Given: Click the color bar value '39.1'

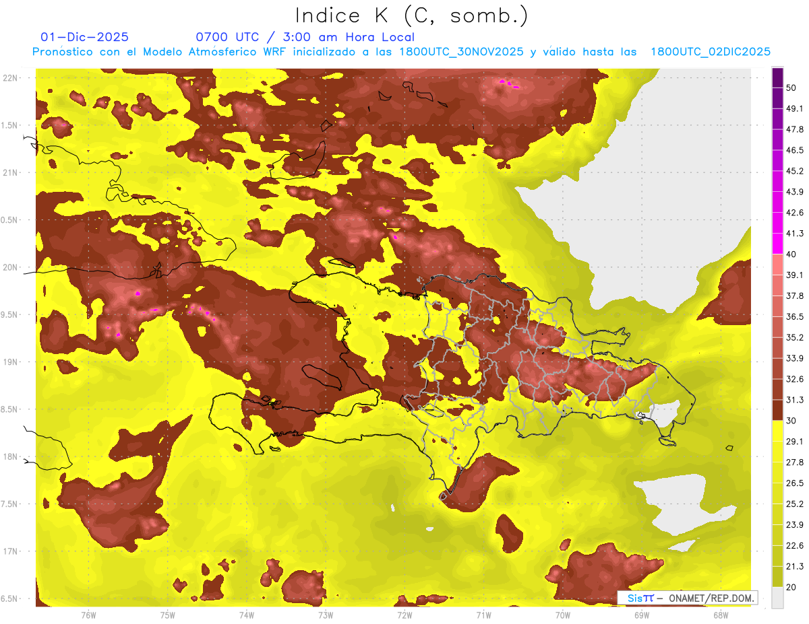Looking at the screenshot, I should (x=795, y=275).
